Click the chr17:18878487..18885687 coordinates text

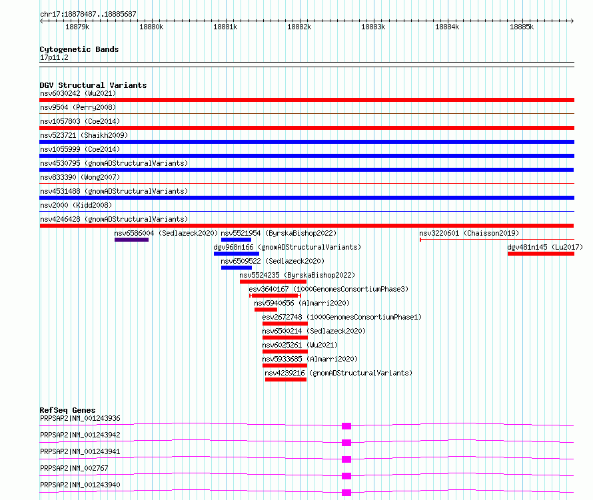88,14
